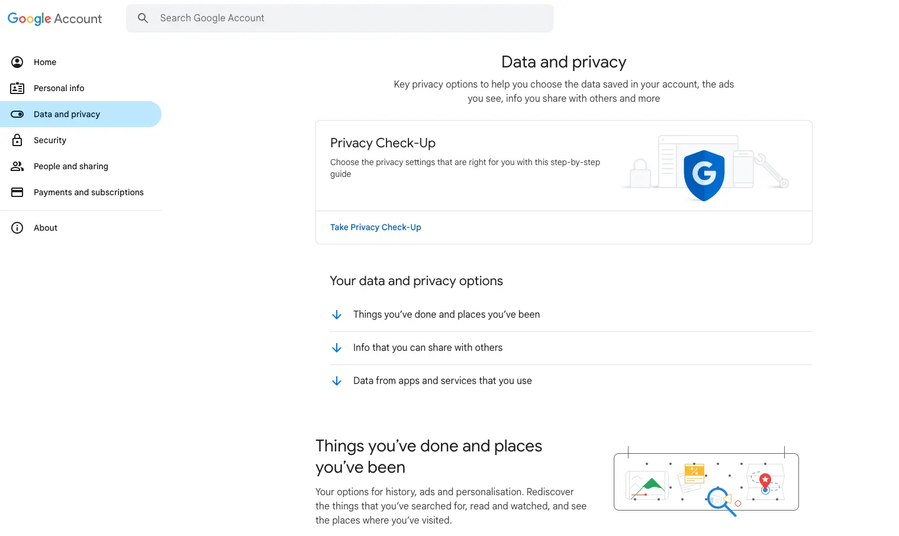Jump down via arrow beside Things you've done
Screen dimensions: 899x536
[337, 315]
